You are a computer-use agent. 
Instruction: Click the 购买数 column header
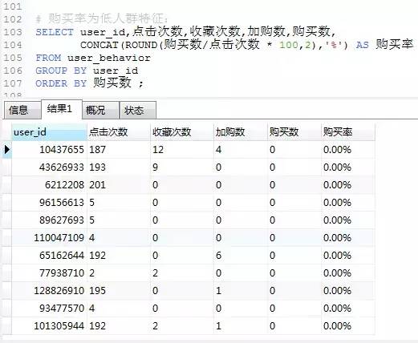pos(294,132)
